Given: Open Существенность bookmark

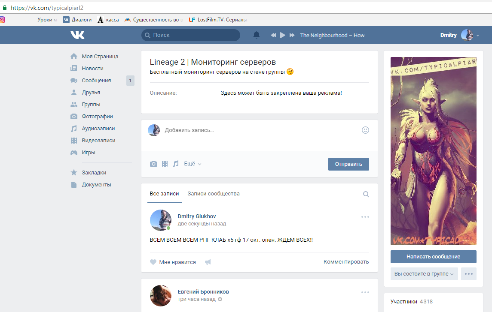Looking at the screenshot, I should pos(154,20).
